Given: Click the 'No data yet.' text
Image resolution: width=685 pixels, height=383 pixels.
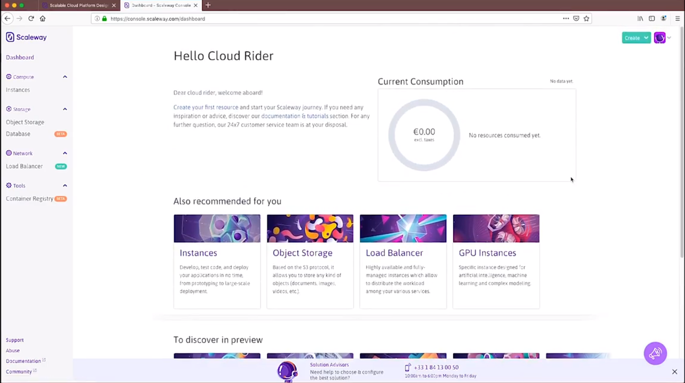Looking at the screenshot, I should [561, 81].
